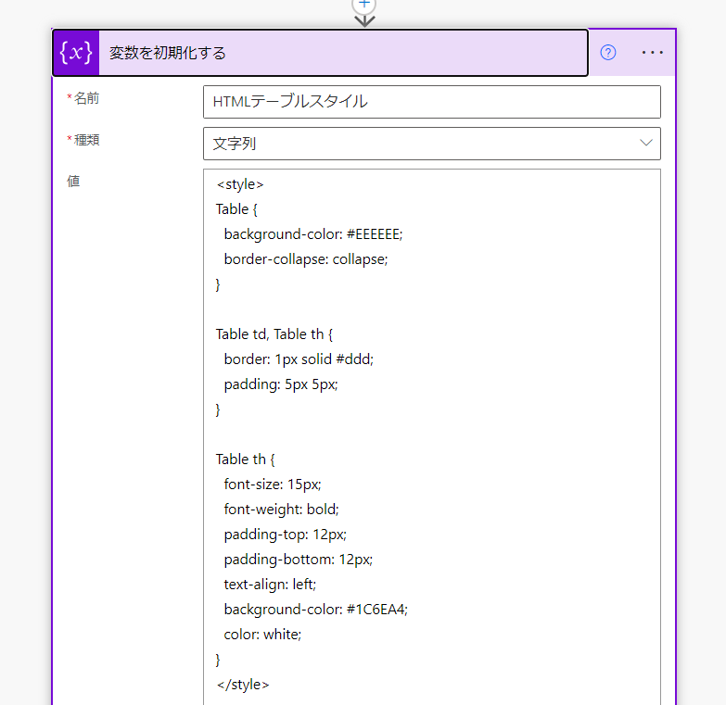This screenshot has width=726, height=705.
Task: Click the 名前 field containing HTMLテーブルスタイル
Action: coord(431,102)
